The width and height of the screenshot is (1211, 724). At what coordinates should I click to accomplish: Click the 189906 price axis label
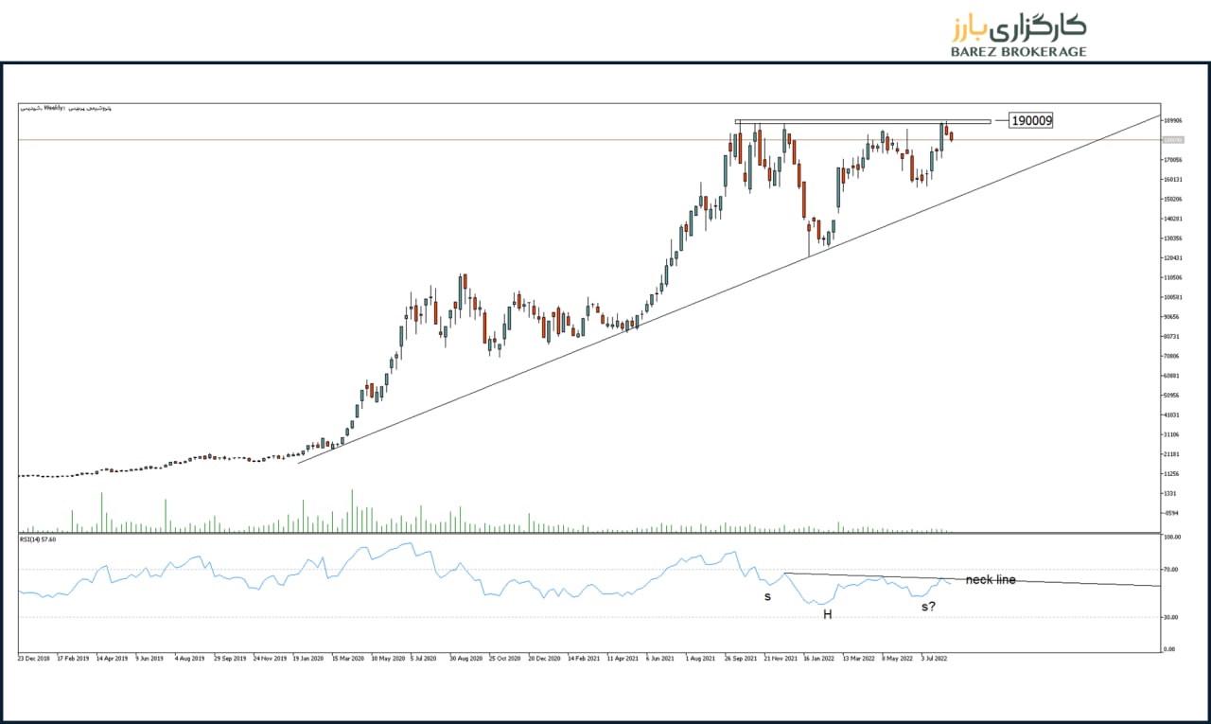pyautogui.click(x=1172, y=120)
